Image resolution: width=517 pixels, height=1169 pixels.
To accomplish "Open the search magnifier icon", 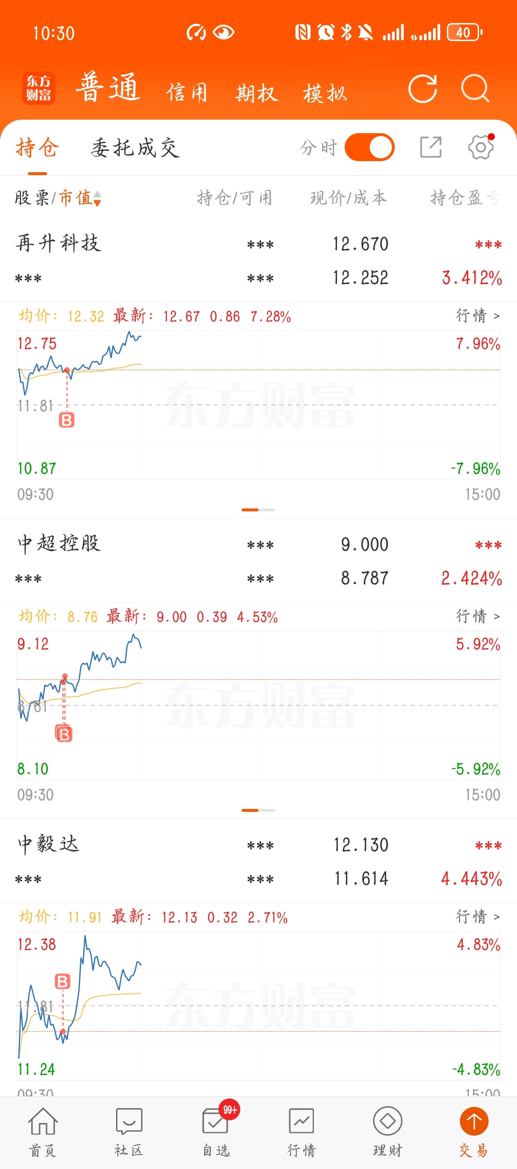I will click(x=474, y=88).
